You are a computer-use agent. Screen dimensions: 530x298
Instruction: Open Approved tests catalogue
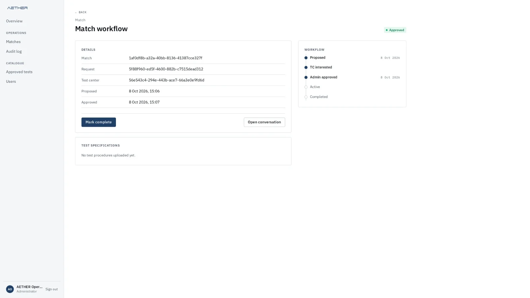19,72
